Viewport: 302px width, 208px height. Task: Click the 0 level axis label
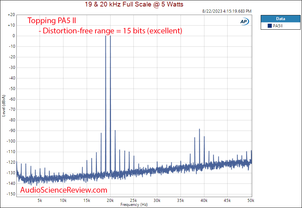[x=14, y=36]
